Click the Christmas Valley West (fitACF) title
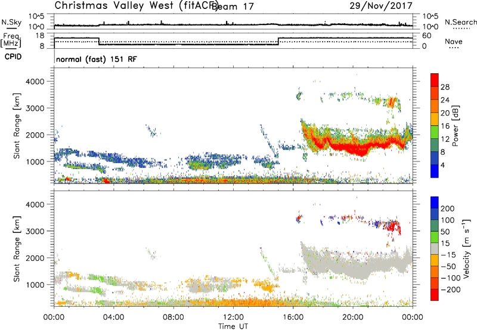The image size is (477, 330). point(136,5)
